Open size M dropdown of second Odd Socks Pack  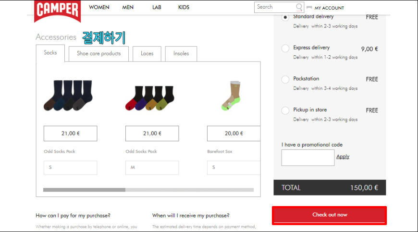pyautogui.click(x=152, y=168)
